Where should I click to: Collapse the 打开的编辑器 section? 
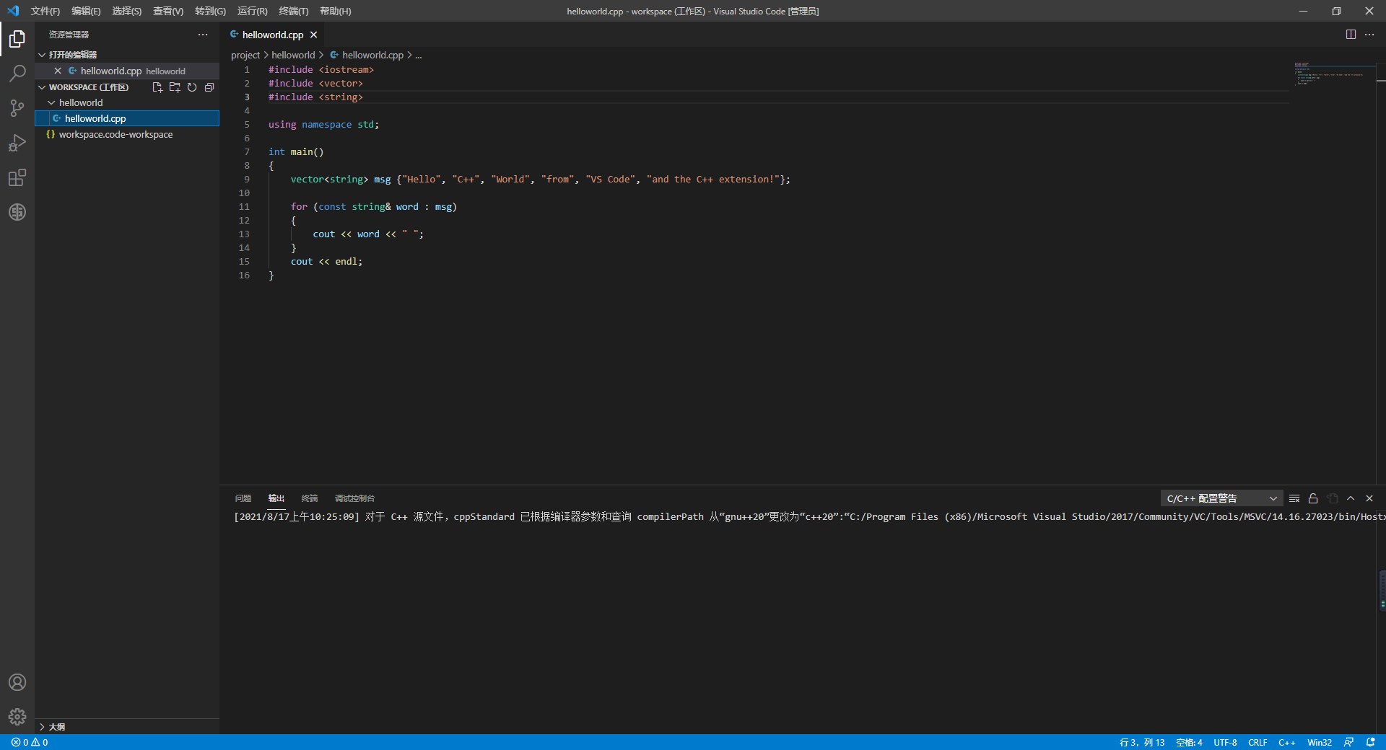127,55
